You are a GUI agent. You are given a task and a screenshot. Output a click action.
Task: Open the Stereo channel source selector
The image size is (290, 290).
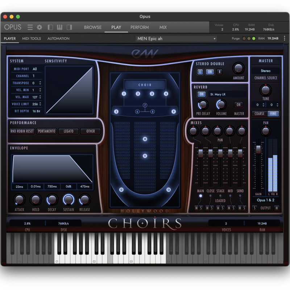pos(266,71)
